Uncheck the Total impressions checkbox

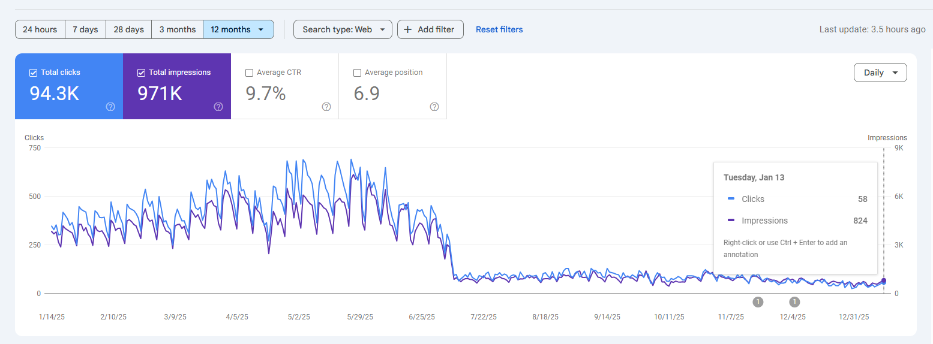tap(141, 73)
